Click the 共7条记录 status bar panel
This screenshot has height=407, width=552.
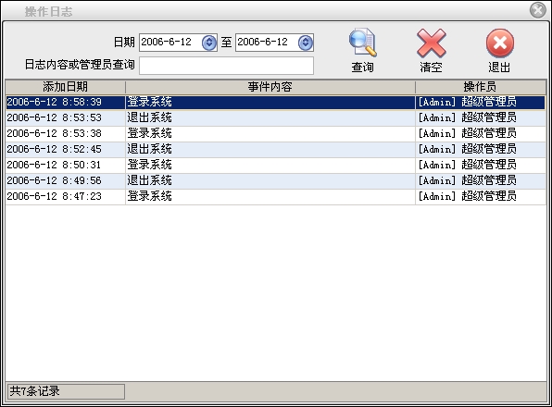66,391
